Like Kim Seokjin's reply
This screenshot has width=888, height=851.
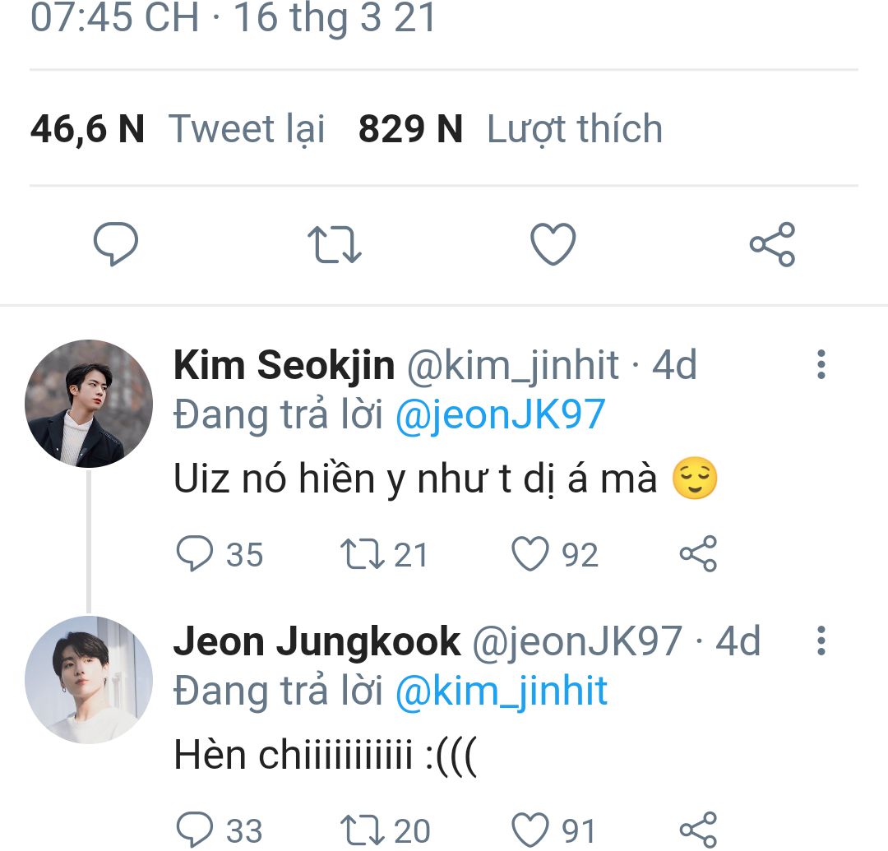point(530,555)
